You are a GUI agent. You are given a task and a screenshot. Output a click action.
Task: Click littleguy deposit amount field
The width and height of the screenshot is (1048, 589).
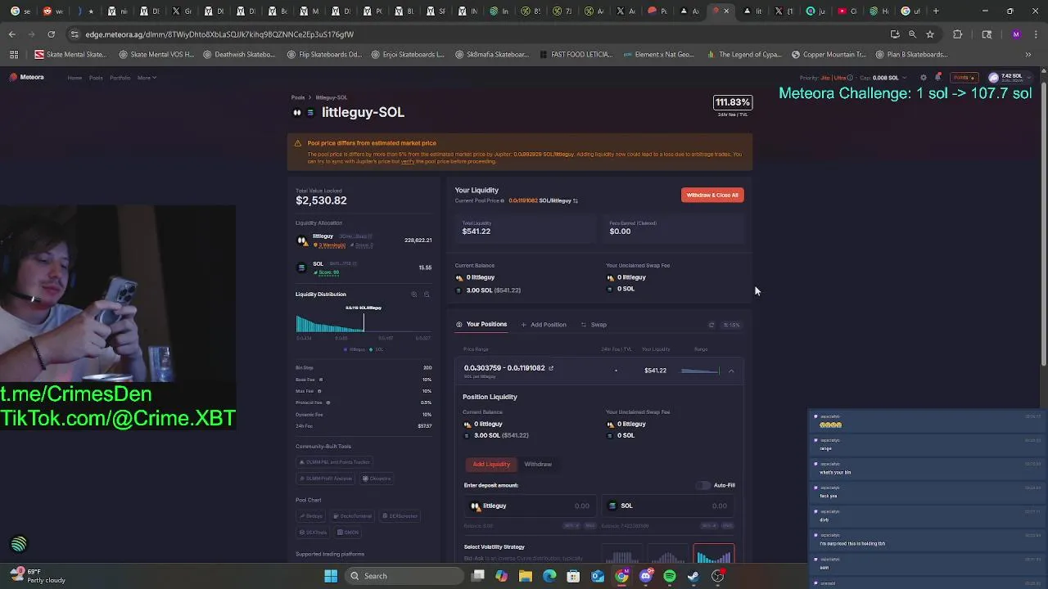click(x=529, y=506)
